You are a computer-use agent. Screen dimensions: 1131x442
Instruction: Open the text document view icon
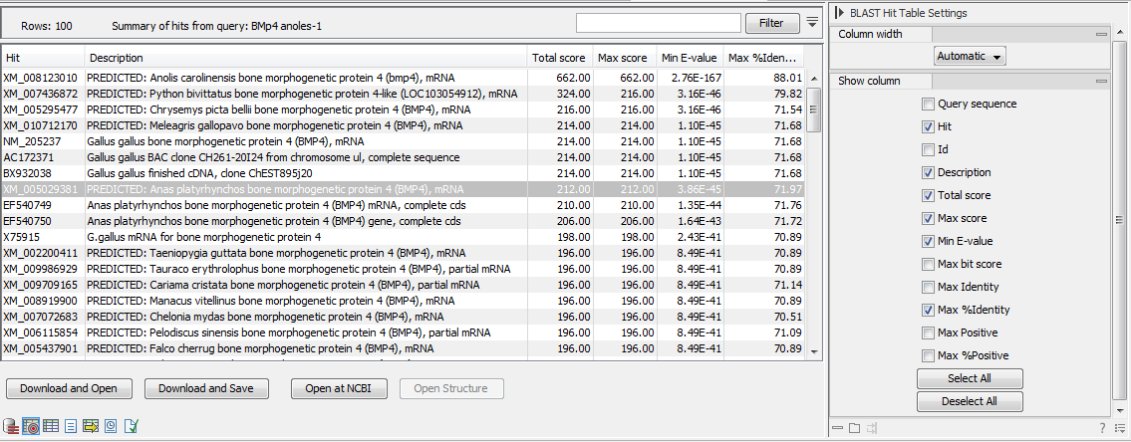[71, 426]
